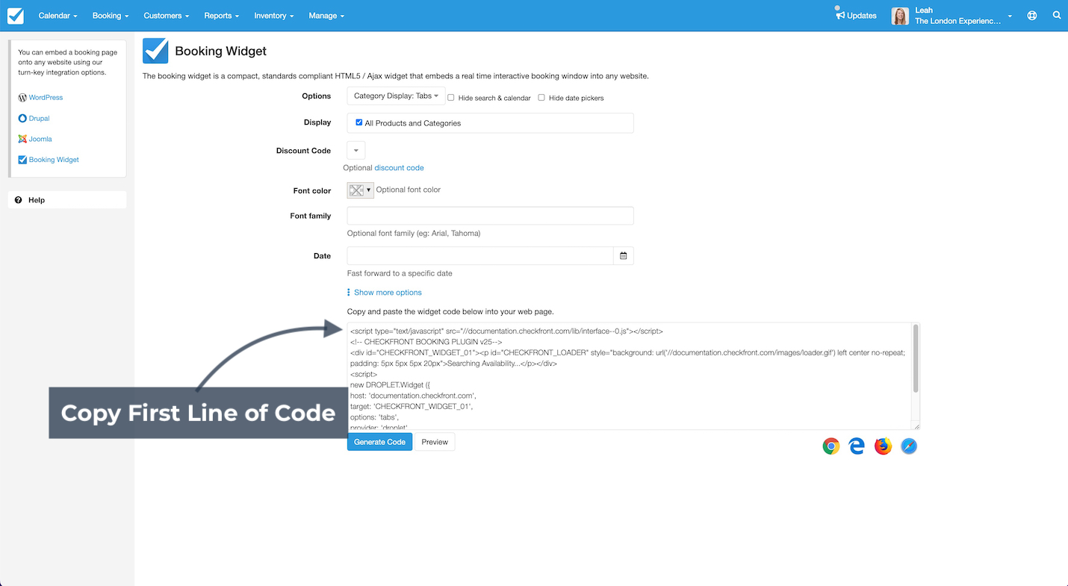Open the Drupal integration link
Viewport: 1068px width, 586px height.
tap(39, 119)
